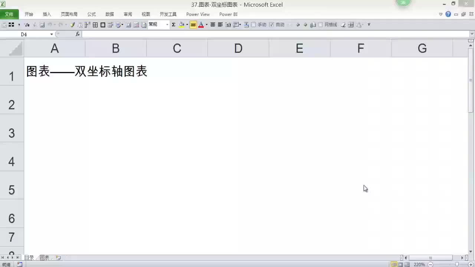Toggle the 网格线 gridlines checkbox
The height and width of the screenshot is (267, 475).
point(320,24)
